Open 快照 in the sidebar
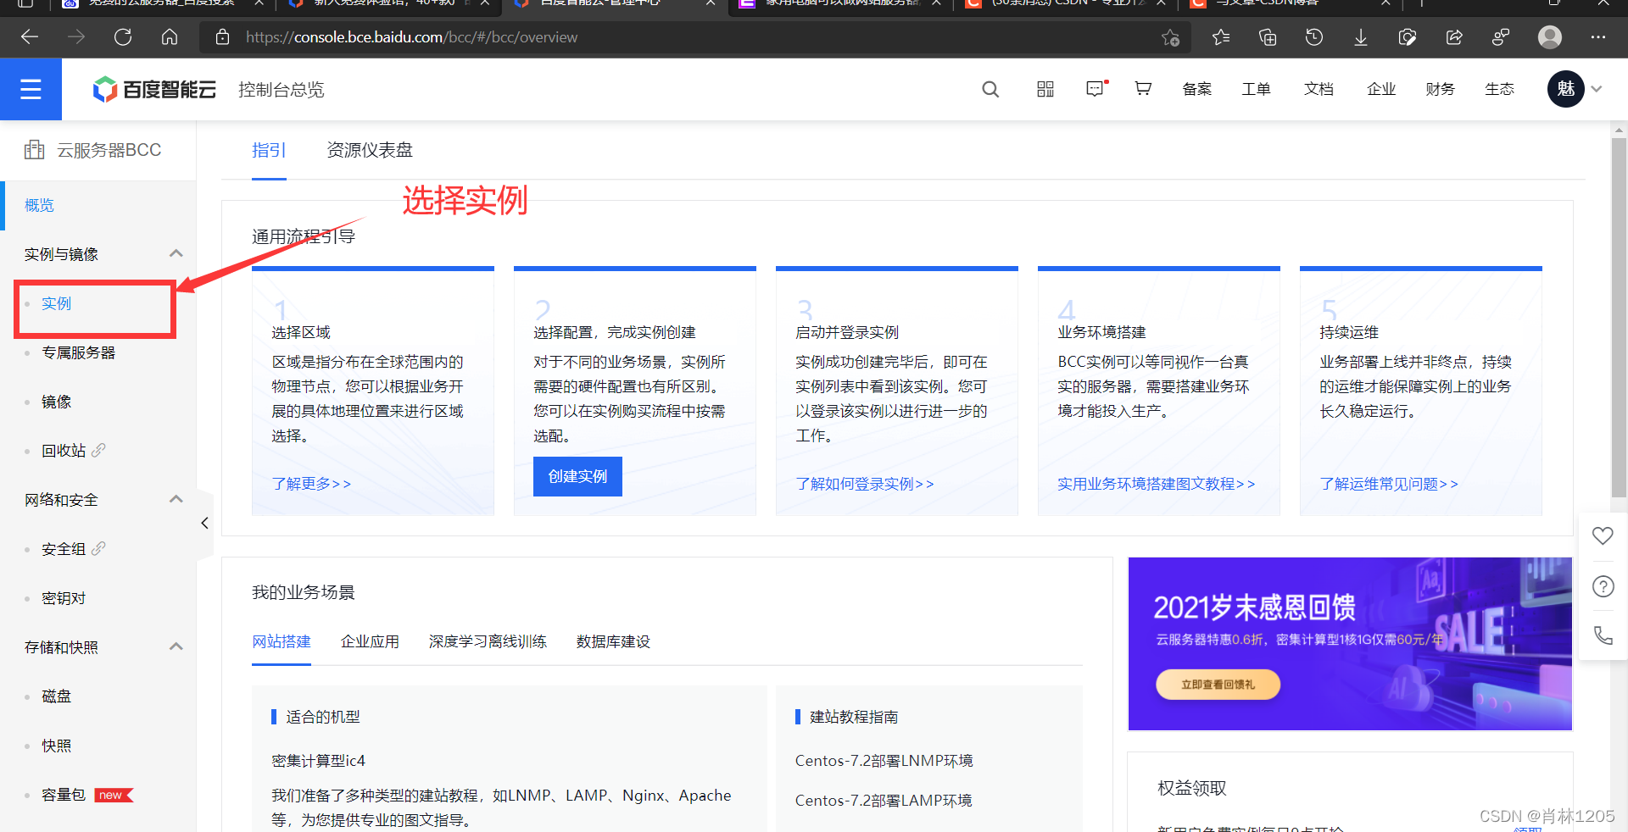 (56, 746)
